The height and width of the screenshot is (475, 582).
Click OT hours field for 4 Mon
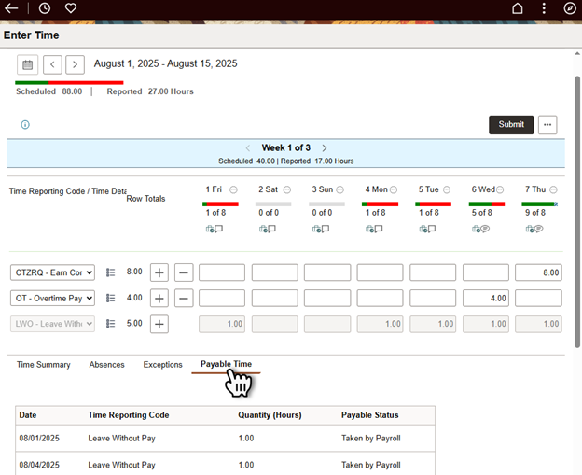(x=381, y=299)
